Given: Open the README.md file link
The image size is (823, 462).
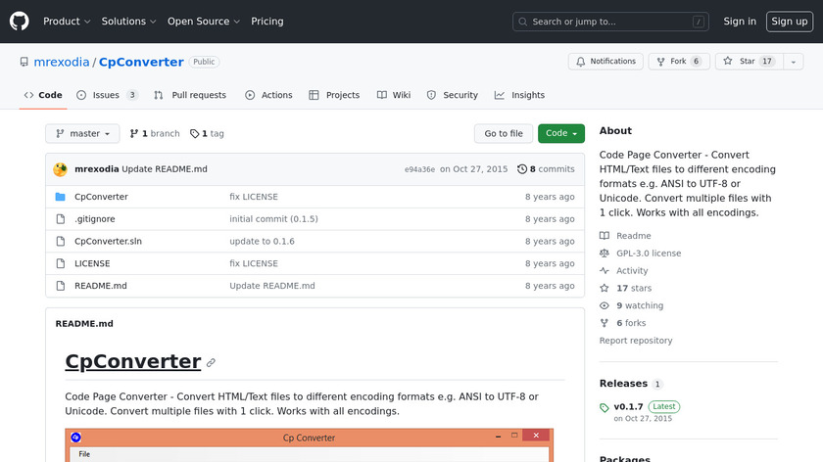Looking at the screenshot, I should click(x=101, y=286).
